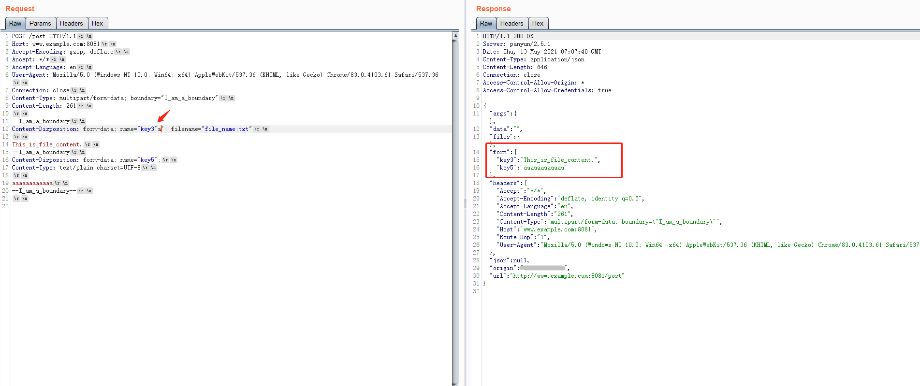Open the Request panel's Headers tab
The image size is (920, 386).
[x=71, y=23]
